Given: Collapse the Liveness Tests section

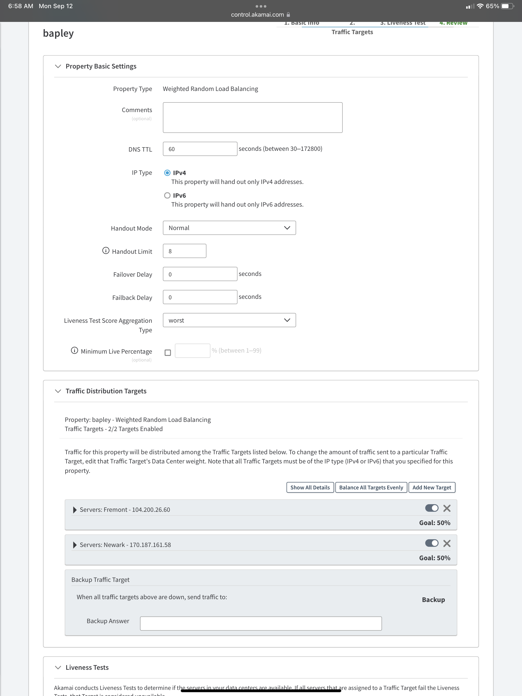Looking at the screenshot, I should pyautogui.click(x=58, y=667).
